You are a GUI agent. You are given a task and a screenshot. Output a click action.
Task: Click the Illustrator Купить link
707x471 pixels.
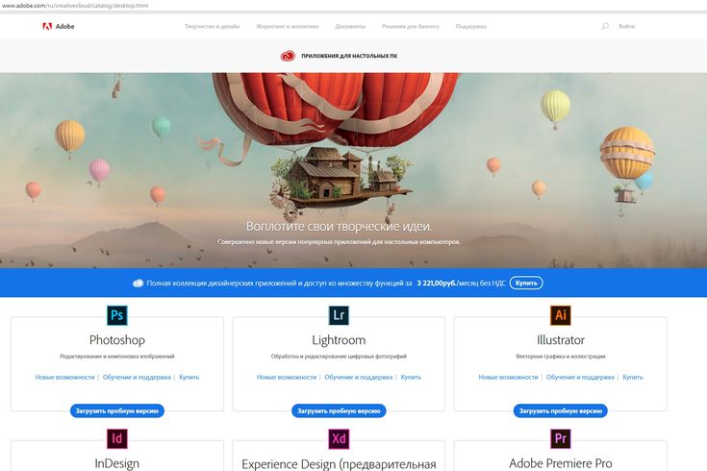(x=633, y=377)
